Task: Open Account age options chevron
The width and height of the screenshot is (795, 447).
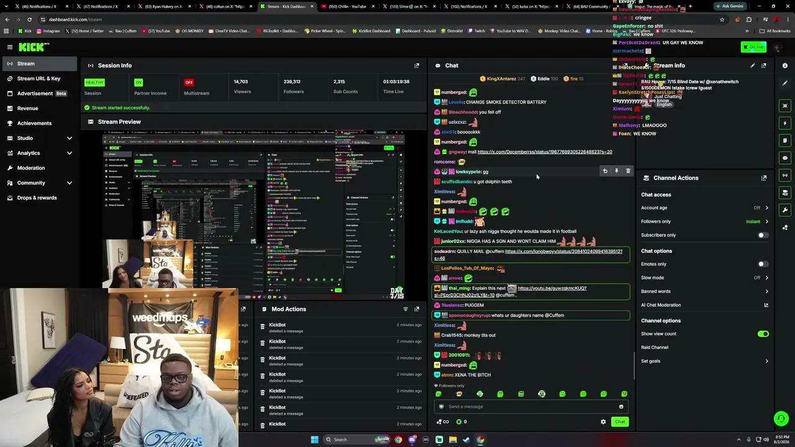Action: click(766, 208)
